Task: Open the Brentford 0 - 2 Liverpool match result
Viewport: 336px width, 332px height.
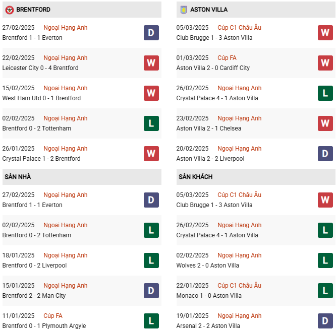Action: [34, 265]
